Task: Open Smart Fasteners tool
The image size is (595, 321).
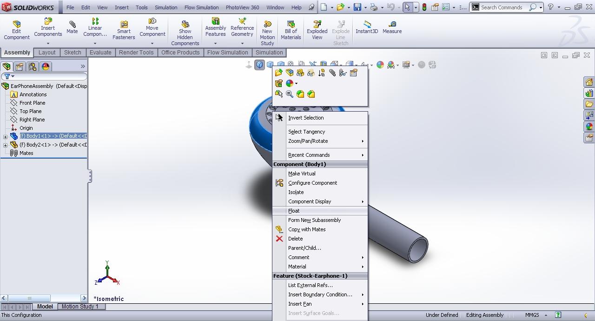Action: click(x=124, y=30)
